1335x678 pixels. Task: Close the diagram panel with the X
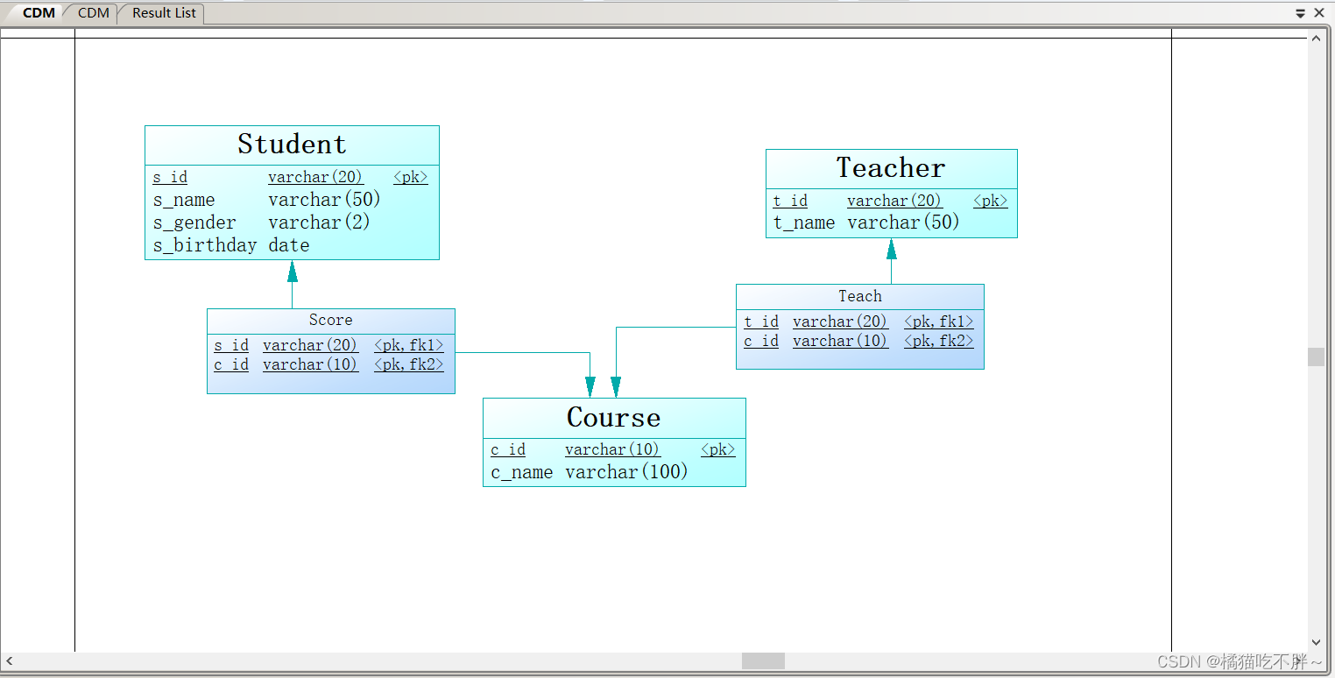1319,13
